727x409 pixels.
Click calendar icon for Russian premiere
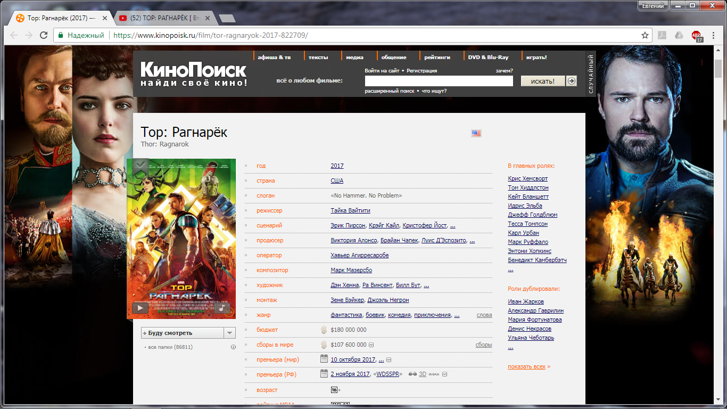click(x=324, y=374)
